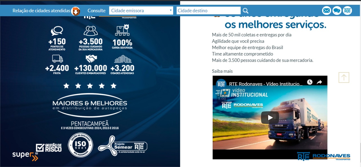Click the +2.400 frota truck icon

[x=57, y=59]
